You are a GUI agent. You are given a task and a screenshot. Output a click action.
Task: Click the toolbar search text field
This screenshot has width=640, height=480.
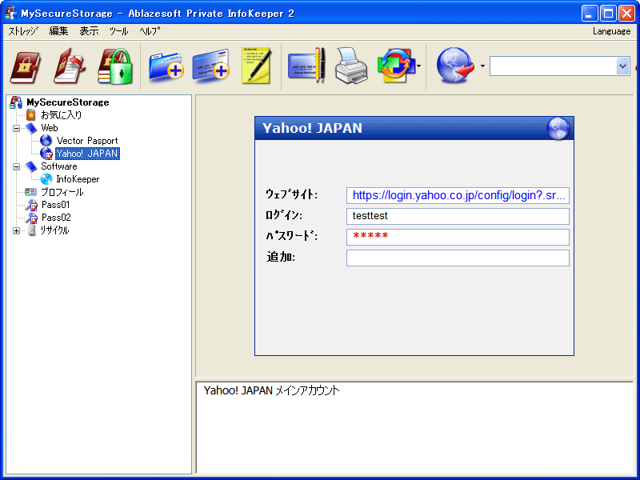[x=553, y=66]
